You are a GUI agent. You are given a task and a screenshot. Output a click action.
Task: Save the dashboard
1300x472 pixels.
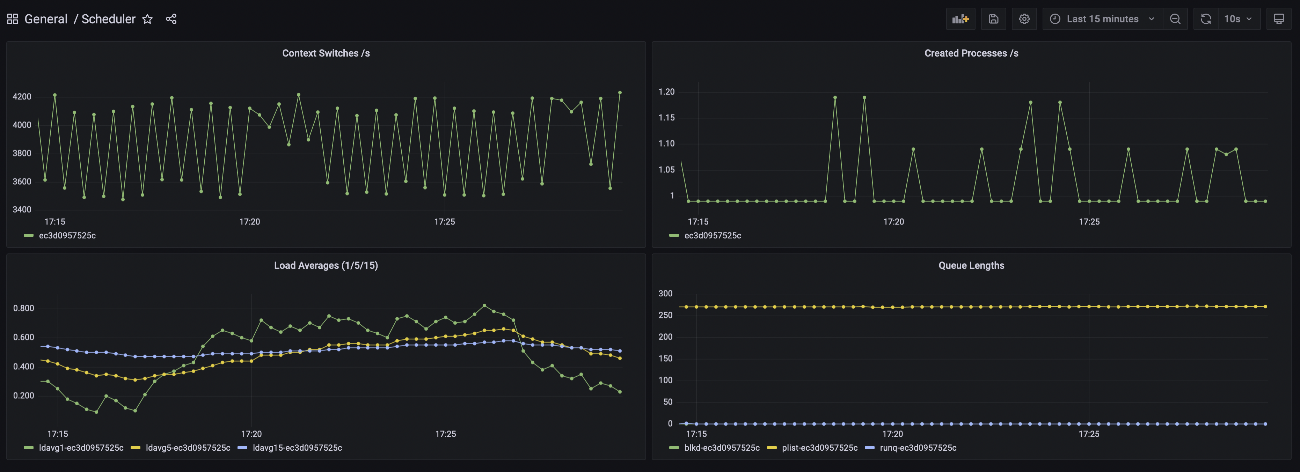click(x=993, y=19)
